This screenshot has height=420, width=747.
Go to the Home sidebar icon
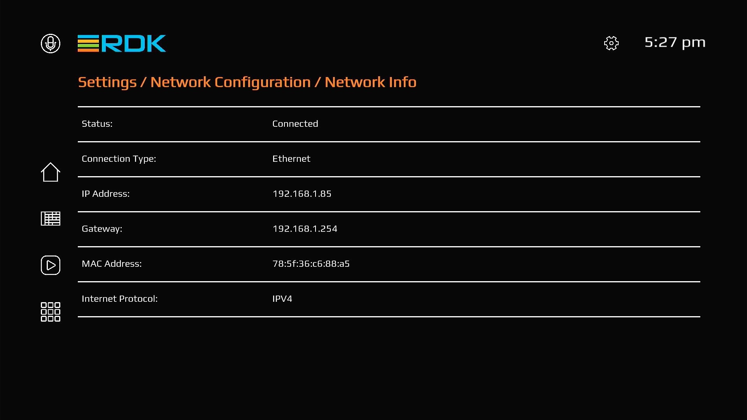[51, 172]
